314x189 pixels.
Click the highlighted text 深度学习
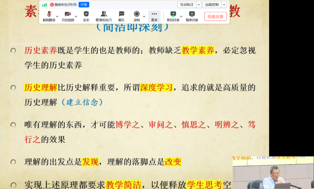point(156,87)
